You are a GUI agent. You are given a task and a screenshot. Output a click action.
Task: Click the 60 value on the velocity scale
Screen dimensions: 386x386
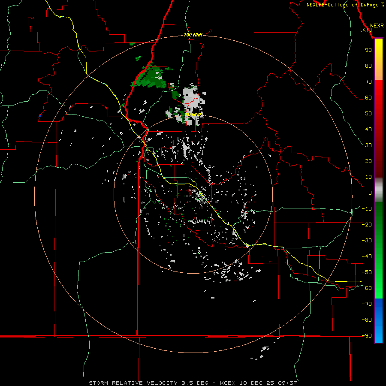(x=368, y=97)
